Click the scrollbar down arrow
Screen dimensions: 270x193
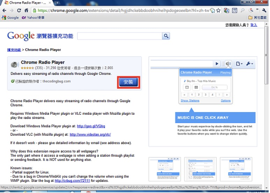pos(266,188)
